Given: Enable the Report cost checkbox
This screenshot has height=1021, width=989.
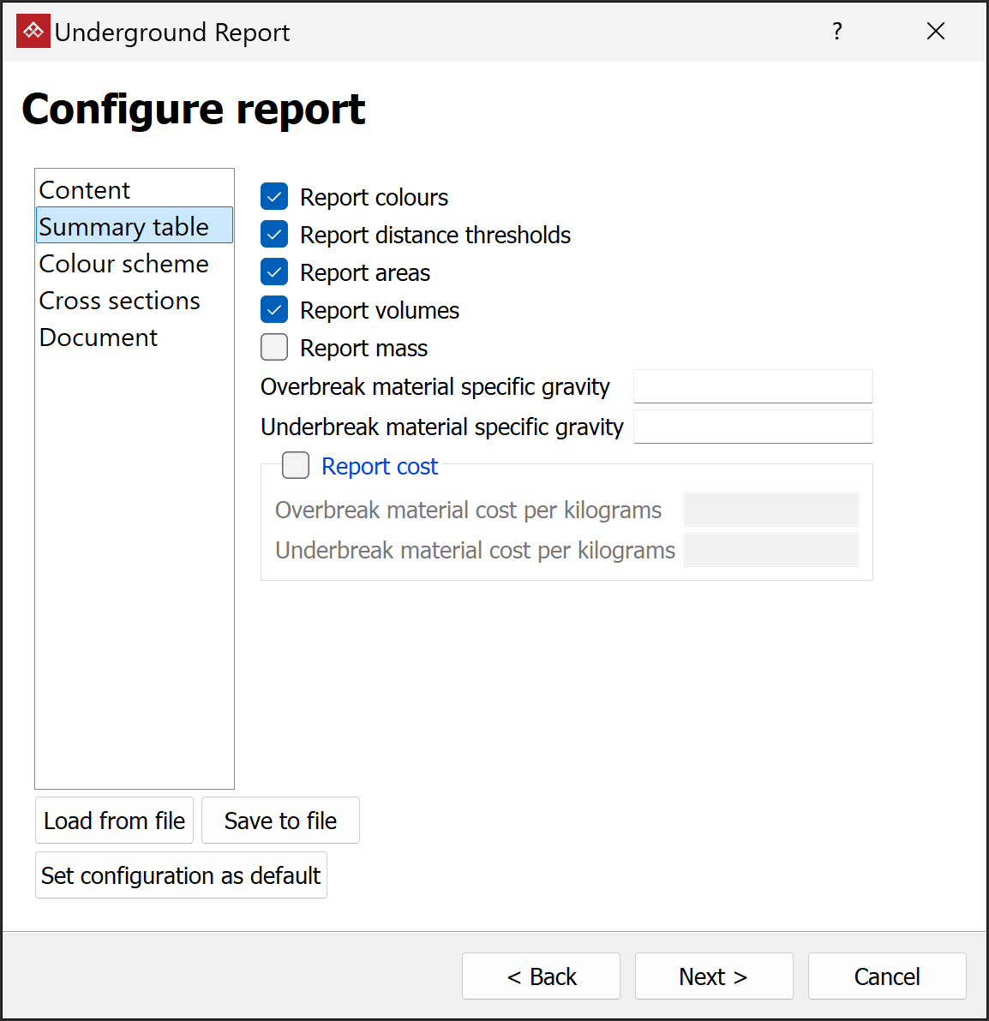Looking at the screenshot, I should [297, 466].
